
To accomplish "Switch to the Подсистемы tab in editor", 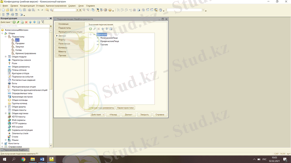I will tap(70, 28).
